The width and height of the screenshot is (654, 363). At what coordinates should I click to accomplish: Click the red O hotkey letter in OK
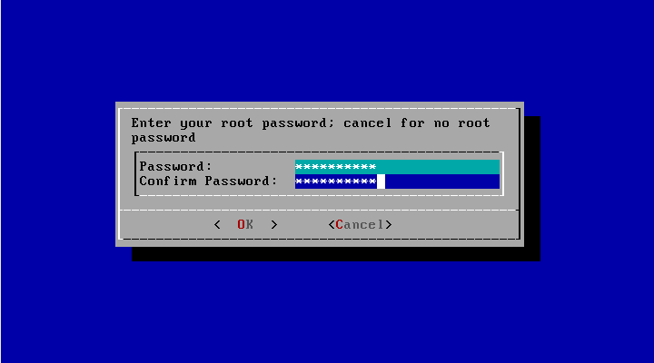point(241,225)
